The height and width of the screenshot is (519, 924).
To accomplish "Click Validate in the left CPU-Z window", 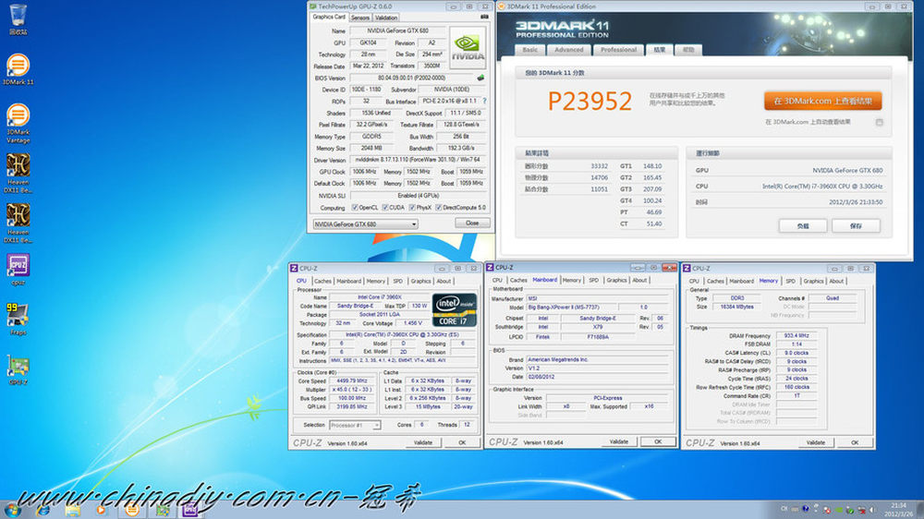I will click(x=422, y=442).
